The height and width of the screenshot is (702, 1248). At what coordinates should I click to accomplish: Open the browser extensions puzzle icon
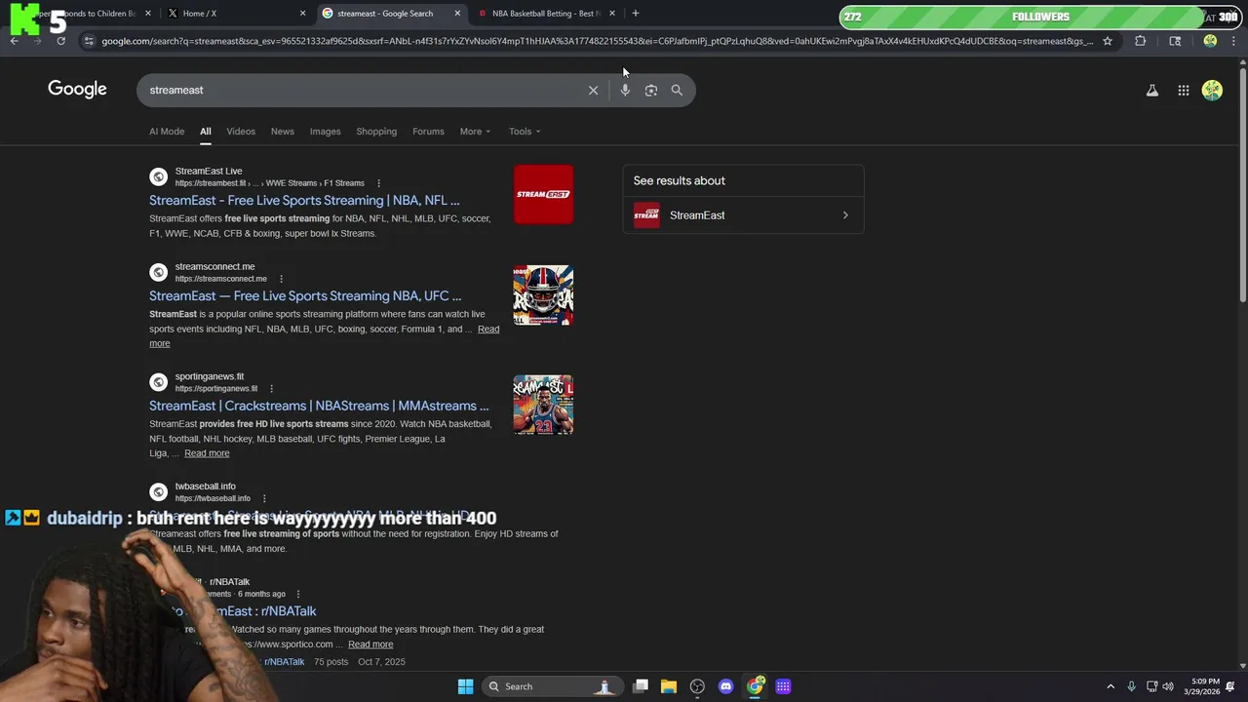[1140, 41]
